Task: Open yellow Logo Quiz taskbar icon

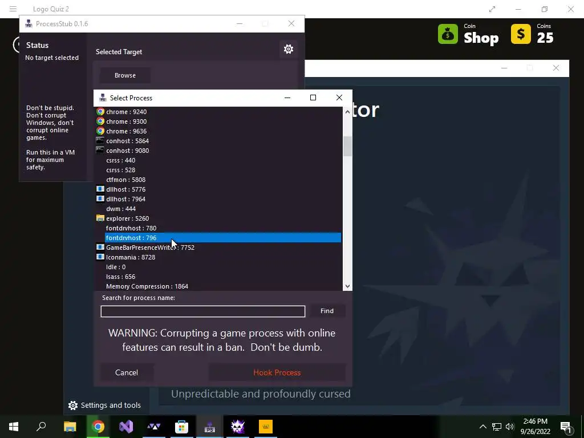Action: 266,427
